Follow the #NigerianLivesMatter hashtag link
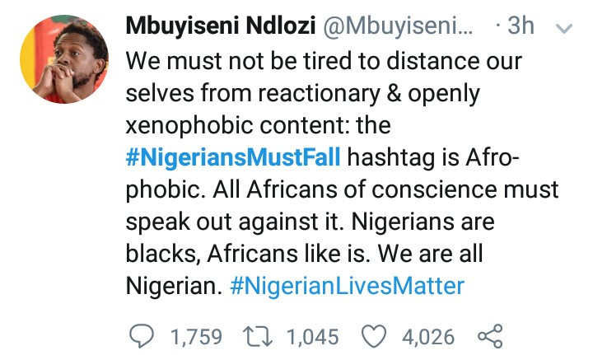 tap(348, 286)
